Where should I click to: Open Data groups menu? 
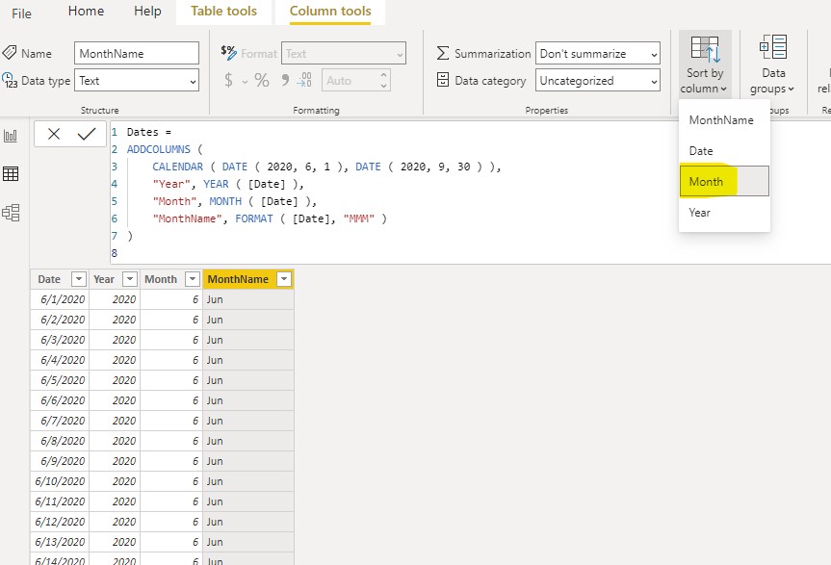point(772,64)
